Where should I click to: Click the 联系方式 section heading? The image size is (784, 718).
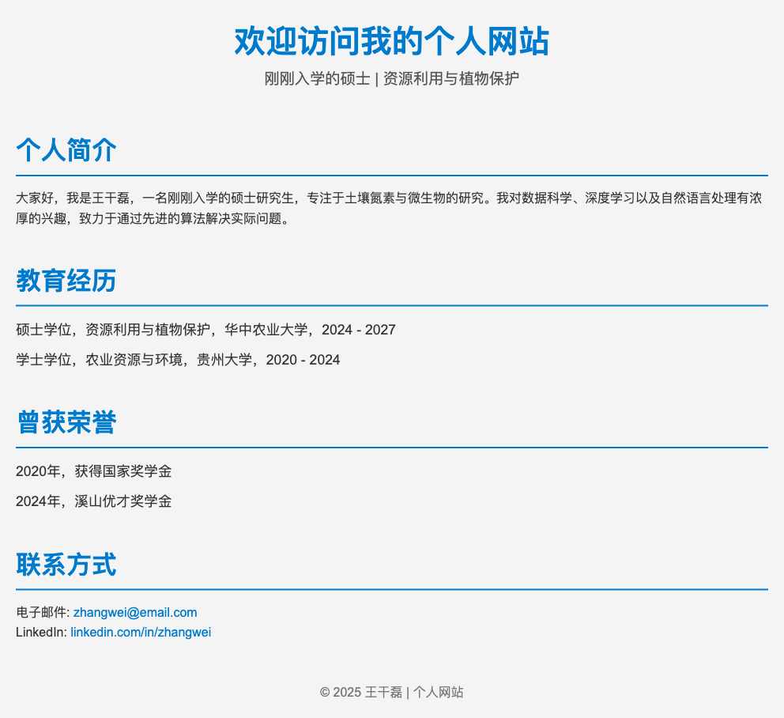pyautogui.click(x=66, y=564)
